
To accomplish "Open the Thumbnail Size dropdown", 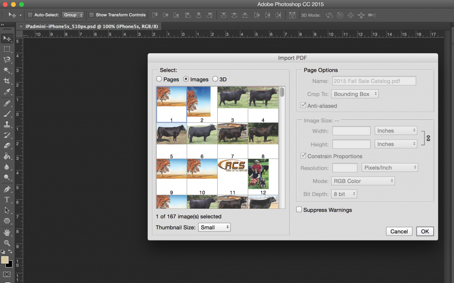I will (214, 227).
